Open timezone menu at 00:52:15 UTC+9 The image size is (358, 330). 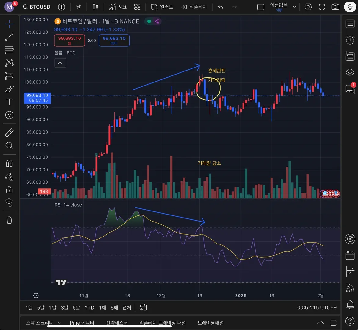tap(317, 308)
